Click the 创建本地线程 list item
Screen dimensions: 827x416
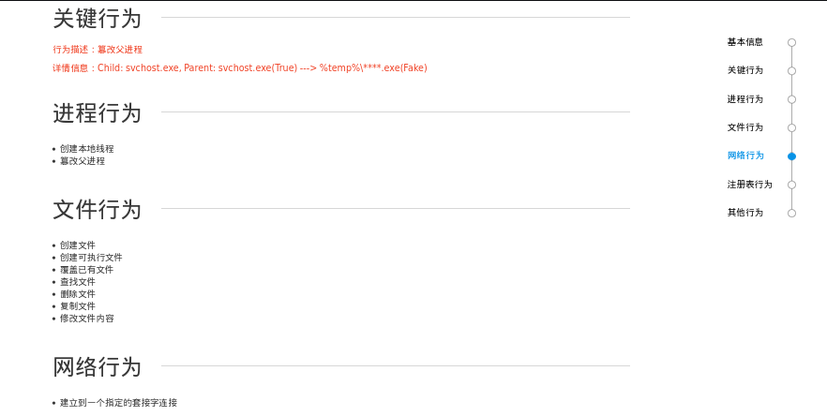[86, 149]
